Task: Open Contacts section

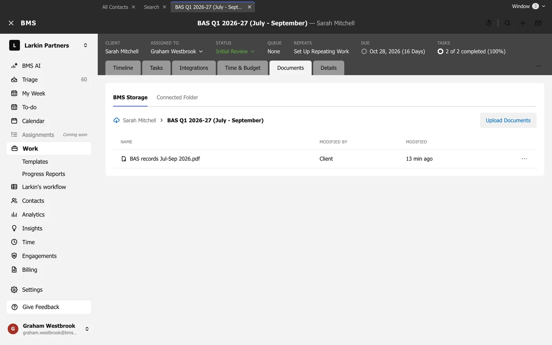Action: [49, 201]
